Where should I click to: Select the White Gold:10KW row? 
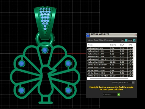coord(110,70)
